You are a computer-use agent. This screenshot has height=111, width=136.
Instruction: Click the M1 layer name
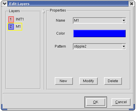(18, 27)
